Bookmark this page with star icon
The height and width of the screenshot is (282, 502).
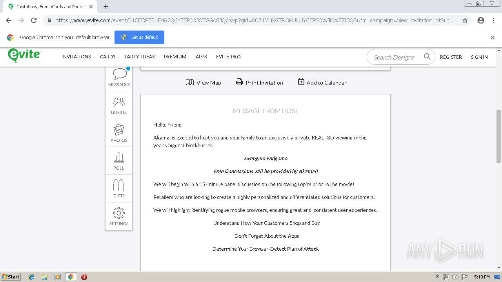[465, 20]
